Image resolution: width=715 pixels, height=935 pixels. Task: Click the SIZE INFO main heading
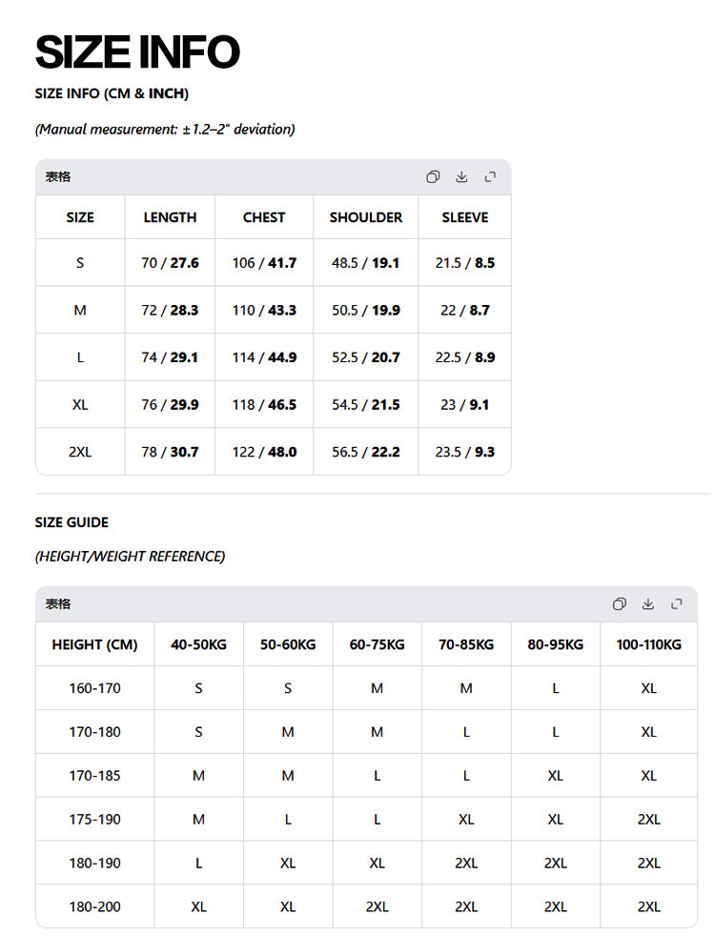[137, 51]
